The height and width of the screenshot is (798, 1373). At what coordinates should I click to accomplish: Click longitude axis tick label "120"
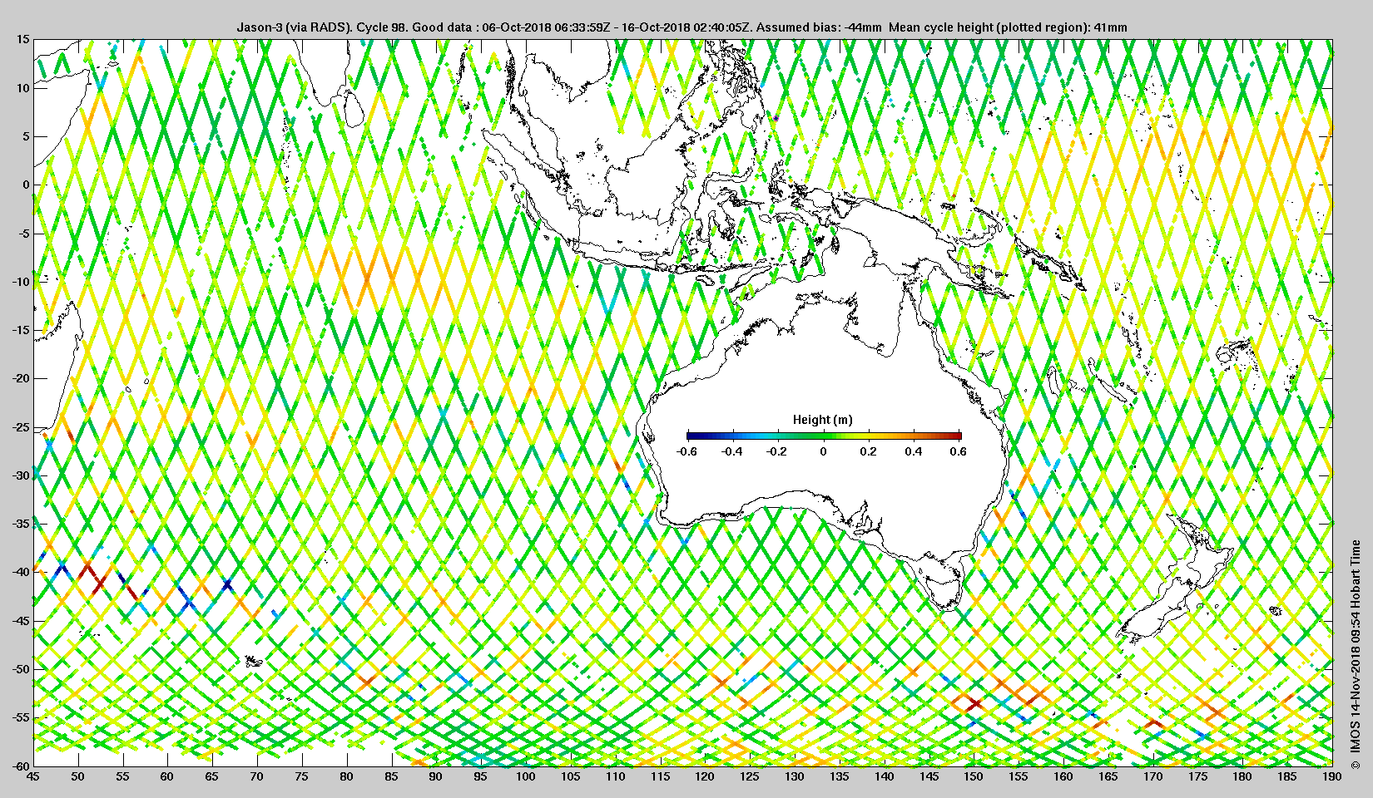pyautogui.click(x=705, y=777)
